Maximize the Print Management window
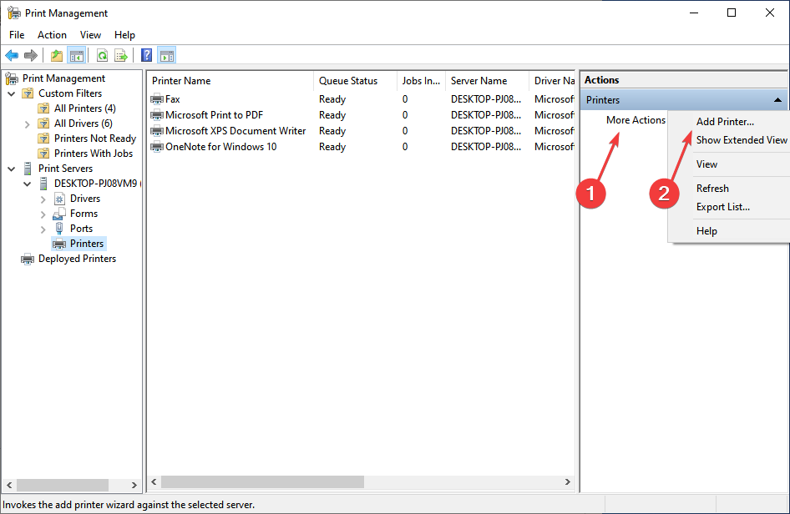This screenshot has height=514, width=790. tap(732, 13)
